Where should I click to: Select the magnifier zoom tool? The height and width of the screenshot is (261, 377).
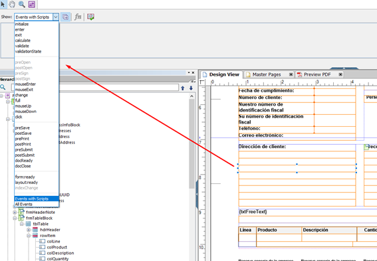pos(22,4)
